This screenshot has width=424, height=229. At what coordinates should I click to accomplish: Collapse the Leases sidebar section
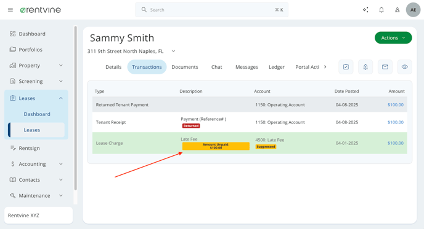(x=36, y=98)
